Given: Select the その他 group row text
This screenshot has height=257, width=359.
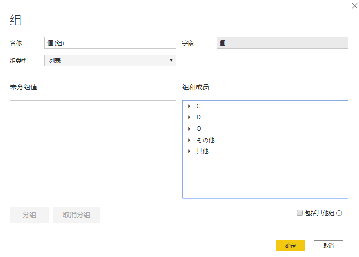Looking at the screenshot, I should (x=206, y=140).
